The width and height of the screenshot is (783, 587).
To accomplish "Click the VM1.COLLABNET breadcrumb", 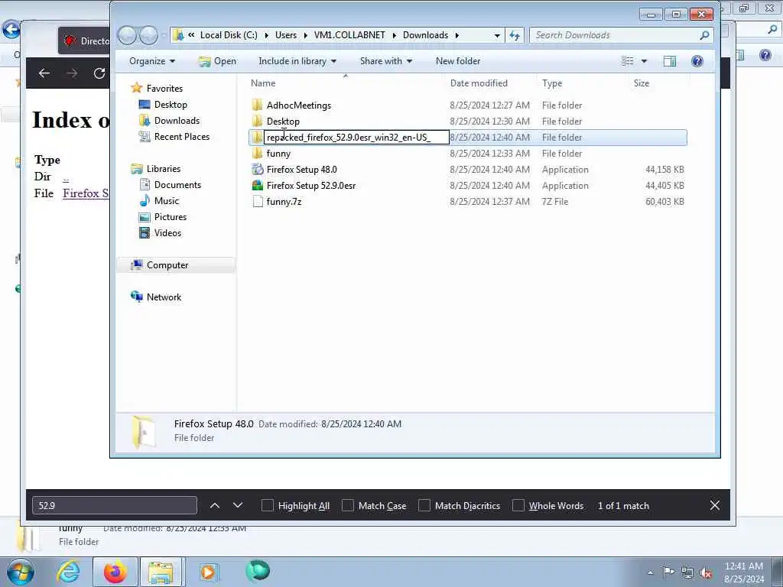I will [x=349, y=35].
